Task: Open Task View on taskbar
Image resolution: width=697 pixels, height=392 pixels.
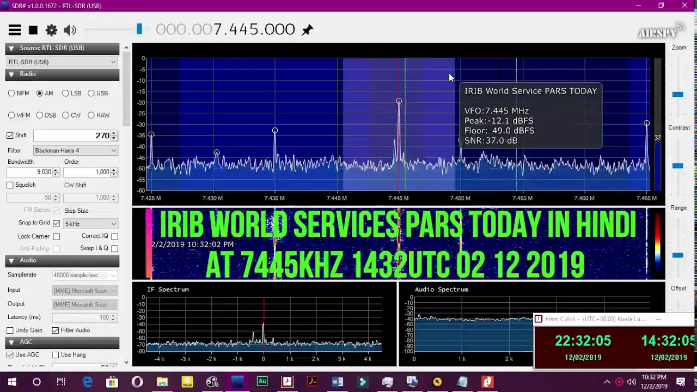Action: pyautogui.click(x=61, y=382)
